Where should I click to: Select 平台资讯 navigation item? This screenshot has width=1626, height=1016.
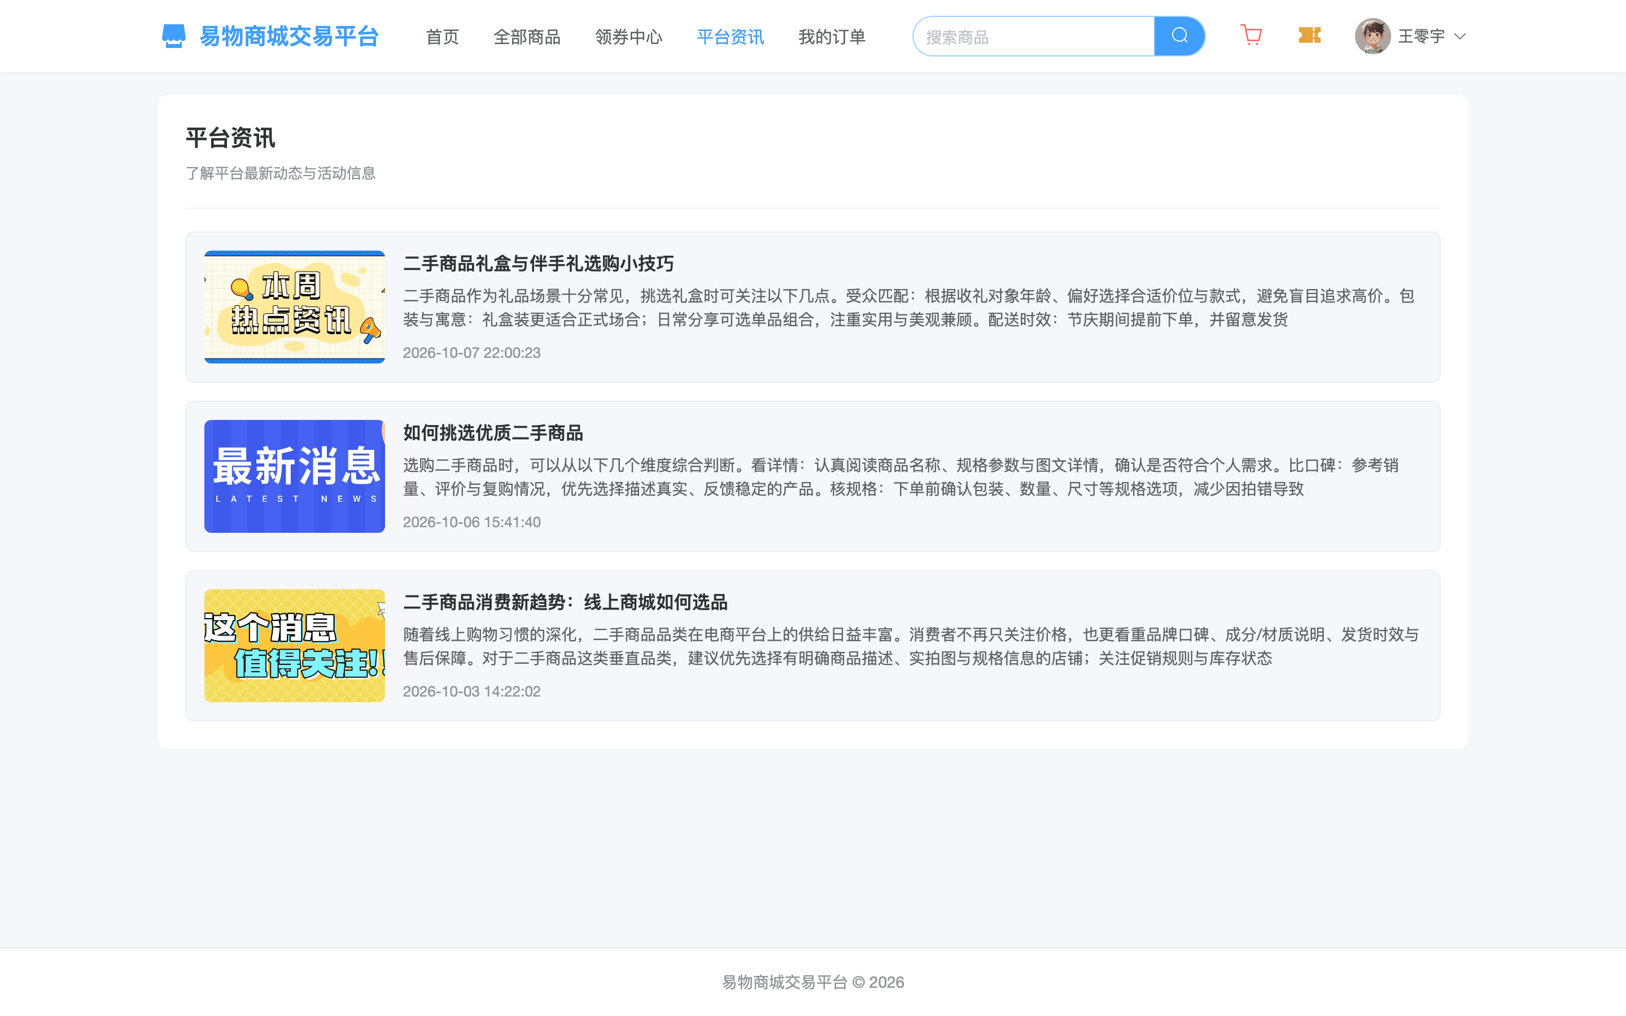pos(731,37)
